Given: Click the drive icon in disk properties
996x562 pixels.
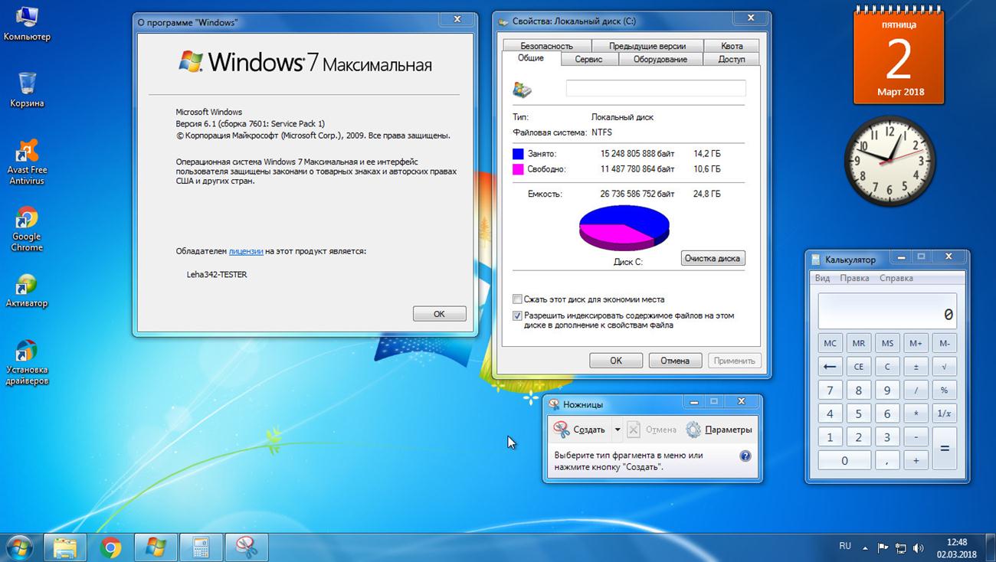Looking at the screenshot, I should [523, 90].
